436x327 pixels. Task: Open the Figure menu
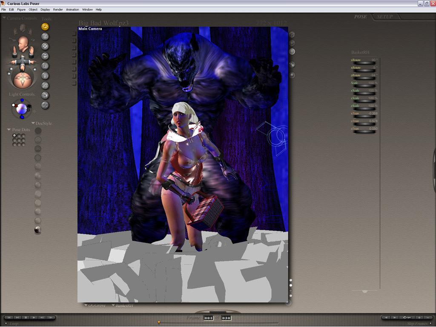click(21, 9)
